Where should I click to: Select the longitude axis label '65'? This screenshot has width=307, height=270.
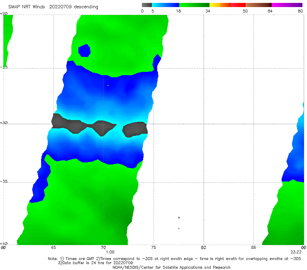[54, 248]
